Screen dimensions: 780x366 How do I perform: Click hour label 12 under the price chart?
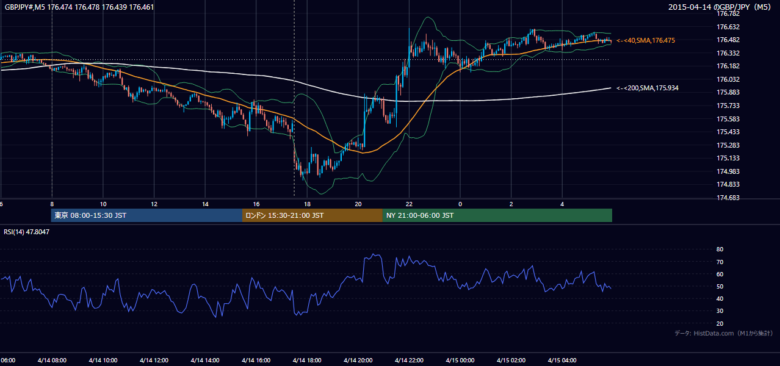[154, 204]
